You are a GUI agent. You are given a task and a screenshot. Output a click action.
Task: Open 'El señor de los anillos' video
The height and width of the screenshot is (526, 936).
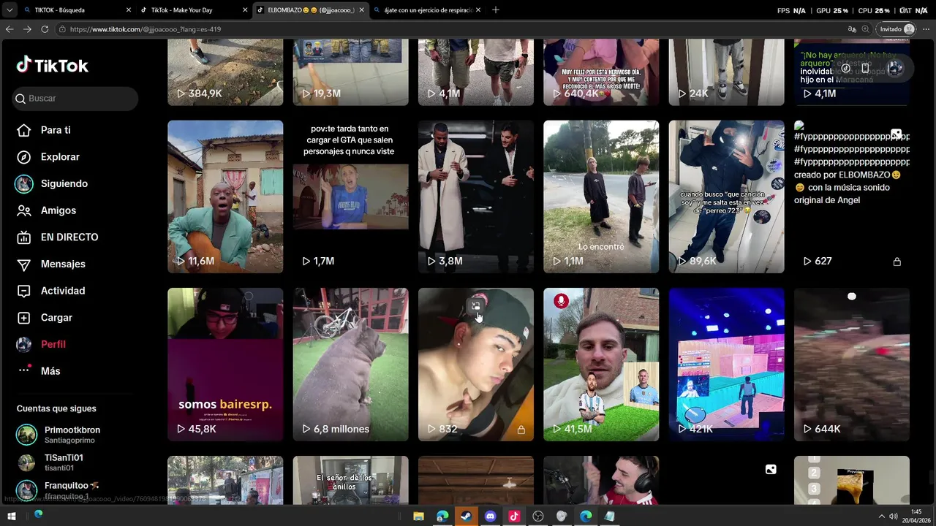(x=351, y=480)
